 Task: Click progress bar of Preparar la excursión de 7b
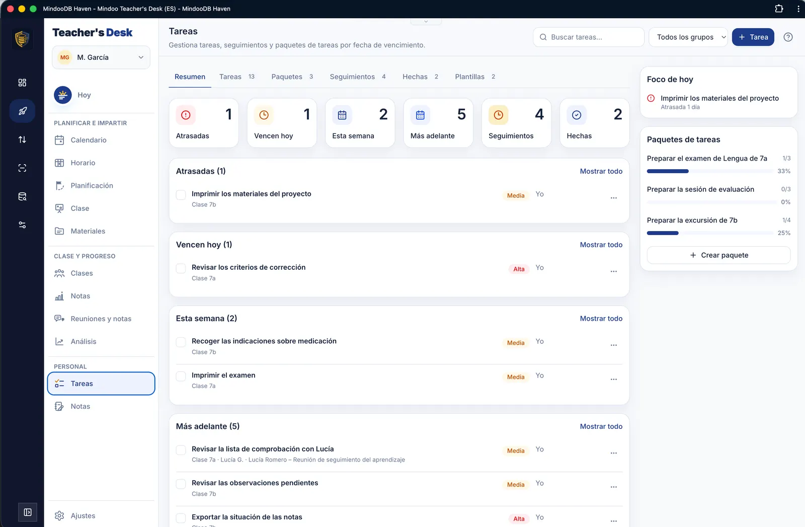tap(710, 233)
